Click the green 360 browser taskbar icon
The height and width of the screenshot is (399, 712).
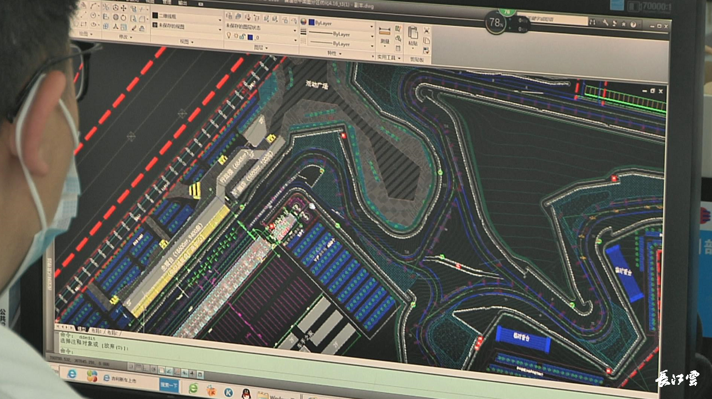193,388
